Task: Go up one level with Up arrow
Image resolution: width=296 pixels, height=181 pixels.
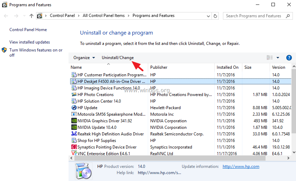Action: click(x=32, y=16)
